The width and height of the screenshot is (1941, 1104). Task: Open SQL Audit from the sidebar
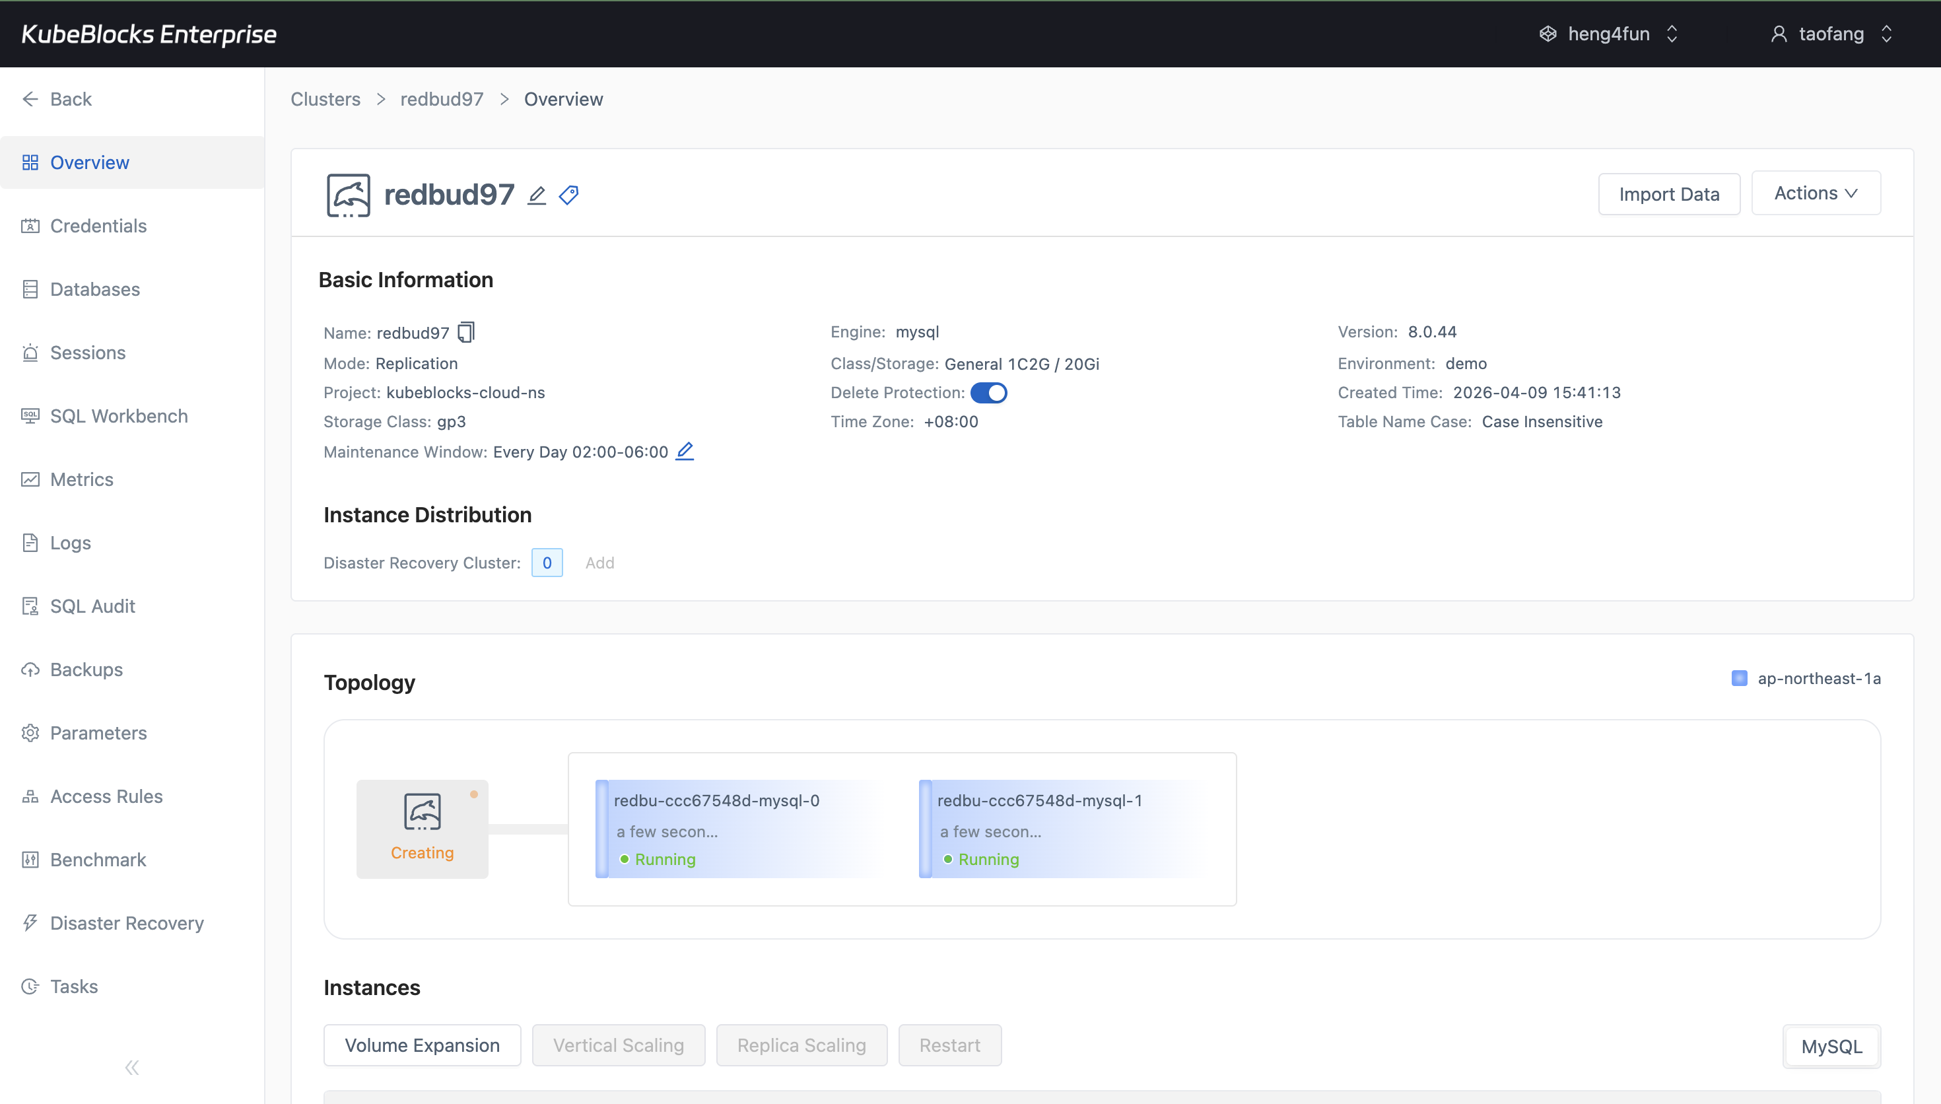point(91,605)
